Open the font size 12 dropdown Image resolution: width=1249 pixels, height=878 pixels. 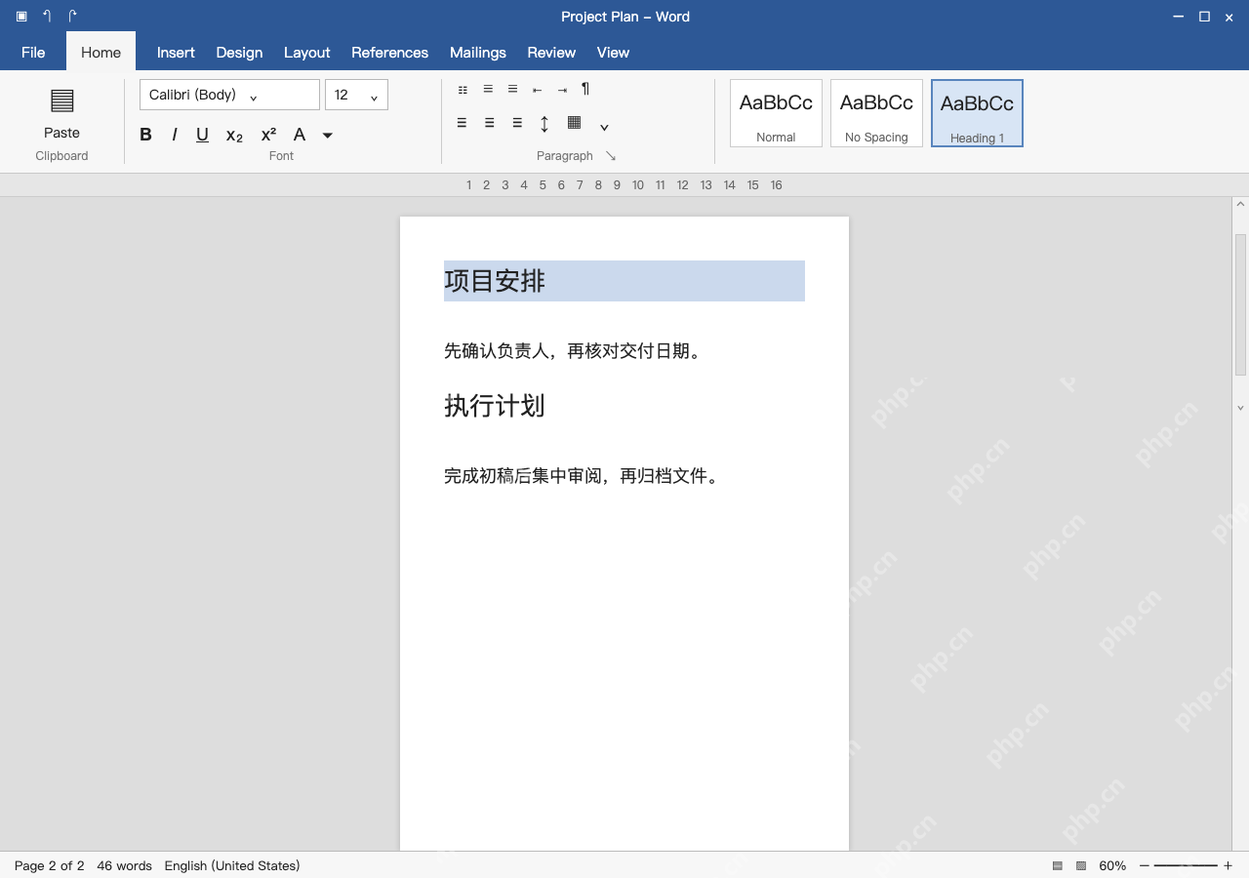coord(356,95)
